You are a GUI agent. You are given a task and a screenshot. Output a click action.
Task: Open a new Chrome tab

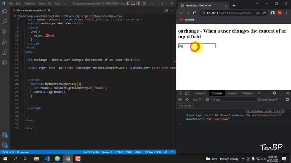[x=234, y=5]
